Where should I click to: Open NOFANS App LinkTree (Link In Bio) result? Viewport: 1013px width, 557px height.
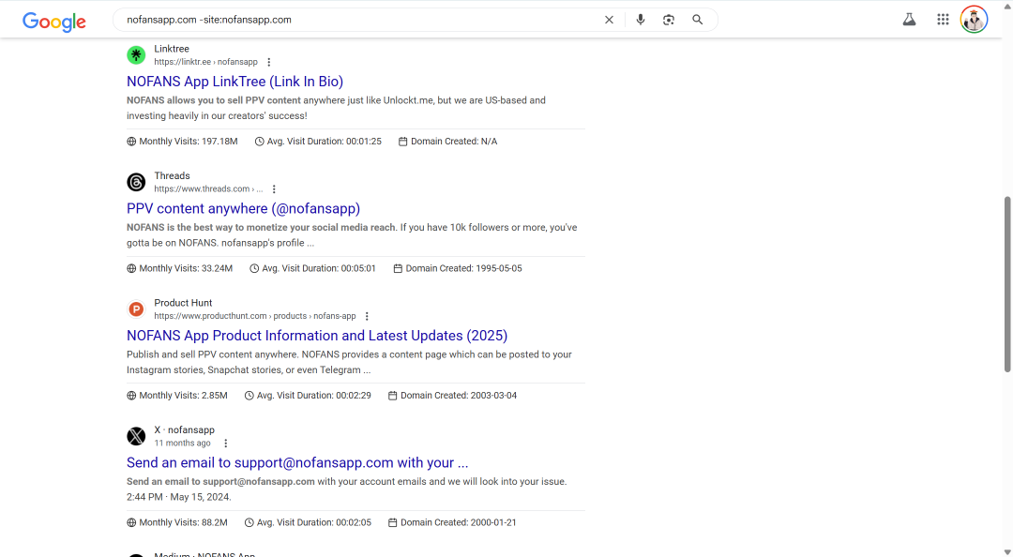[234, 82]
